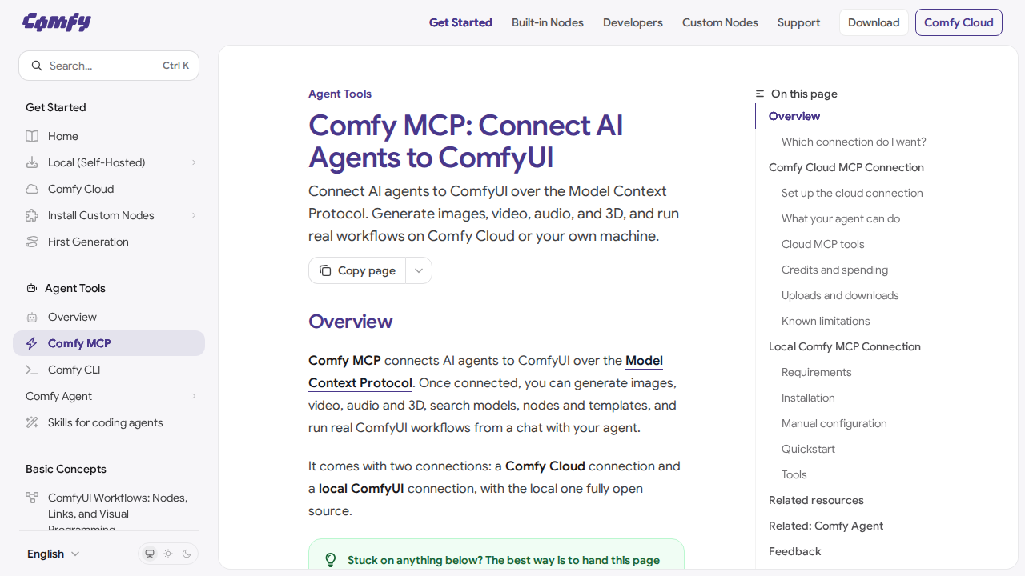Open the Home page via its book icon
Screen dimensions: 1025x576
pos(32,136)
